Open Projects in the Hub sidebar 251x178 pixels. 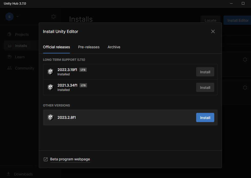coord(22,34)
